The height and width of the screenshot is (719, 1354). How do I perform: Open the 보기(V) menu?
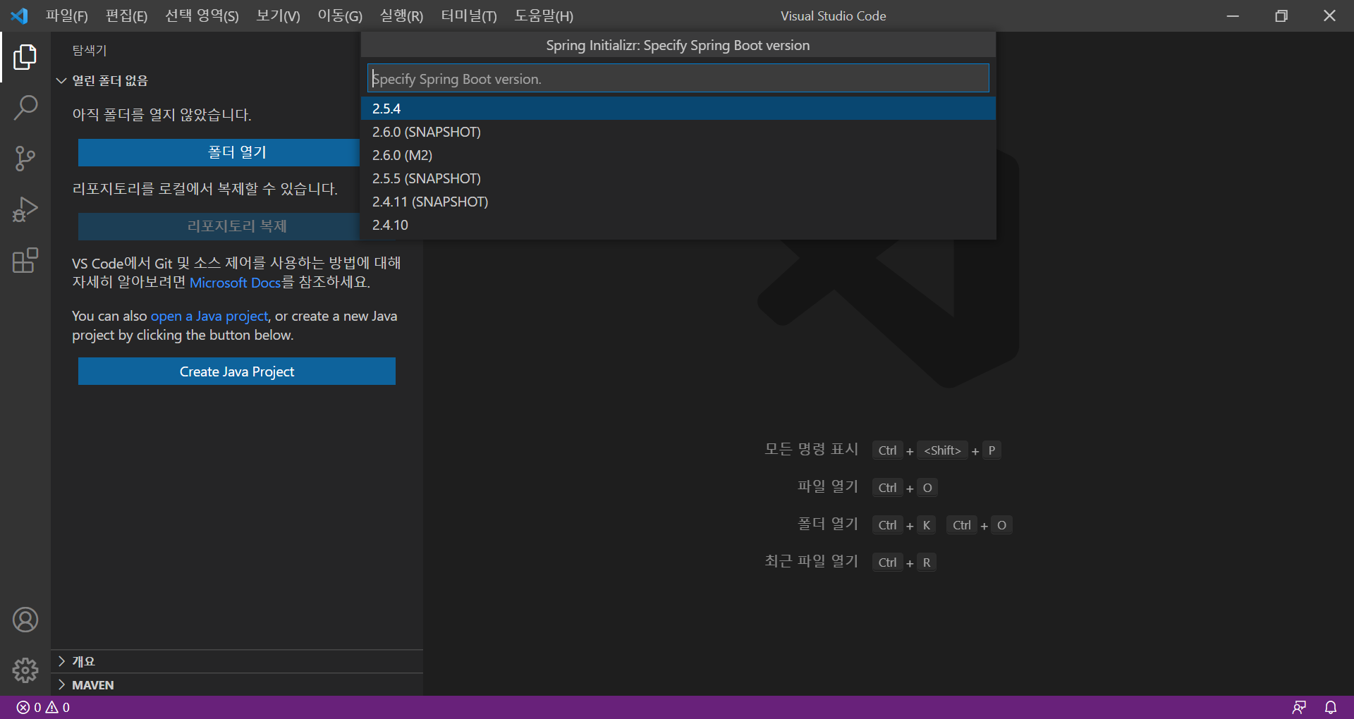[278, 16]
